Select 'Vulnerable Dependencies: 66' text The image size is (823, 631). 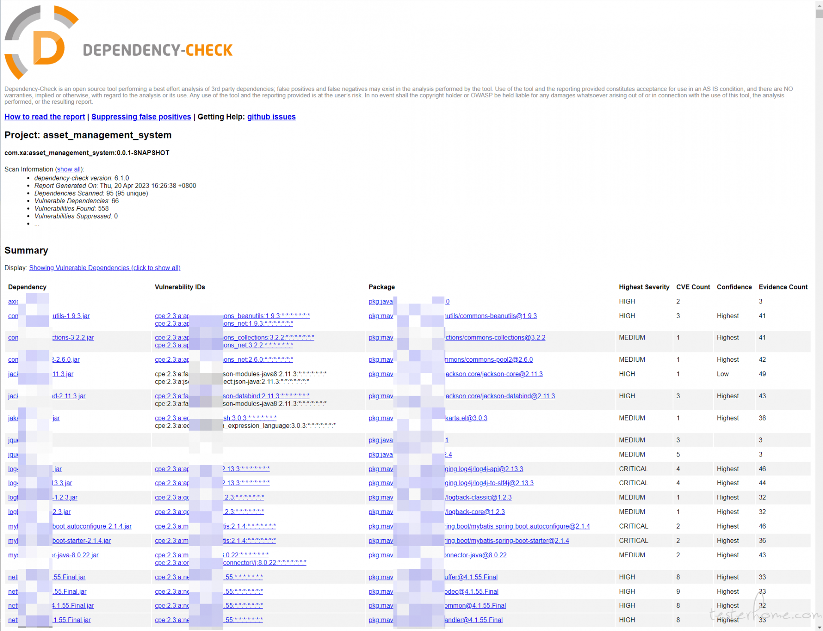pos(77,201)
